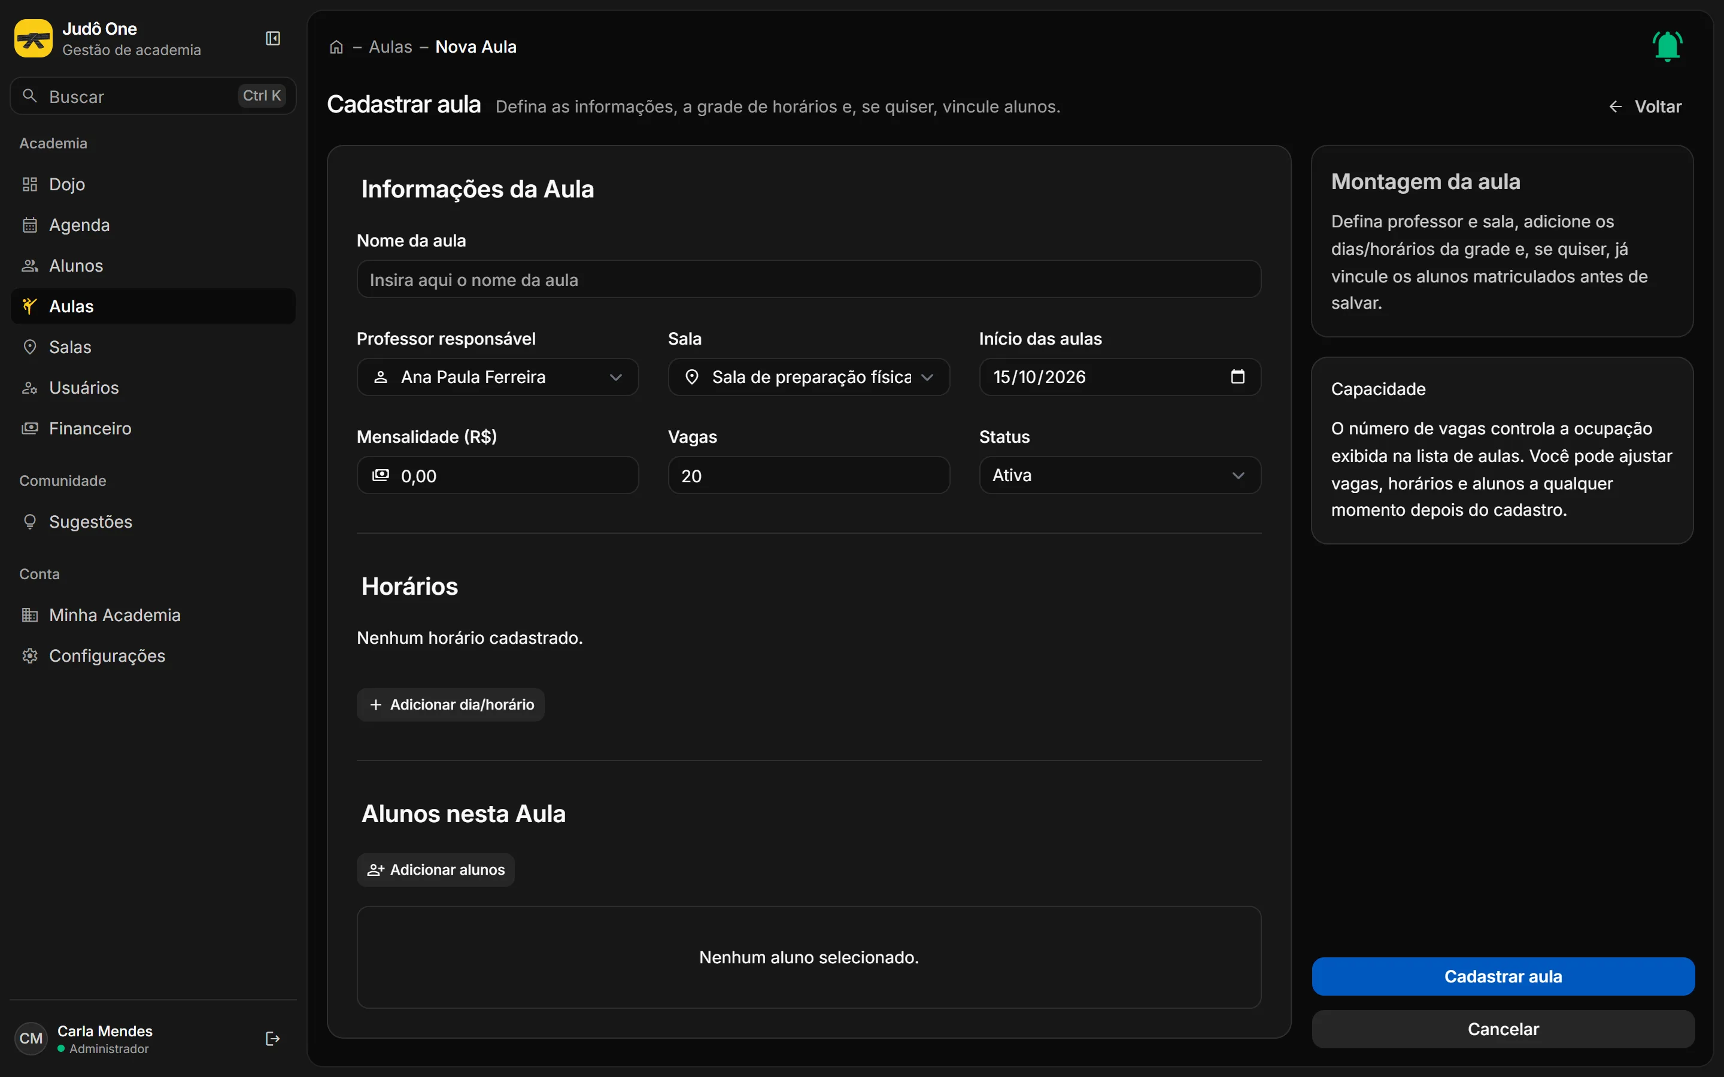Click the Adicionar alunos button

(435, 870)
